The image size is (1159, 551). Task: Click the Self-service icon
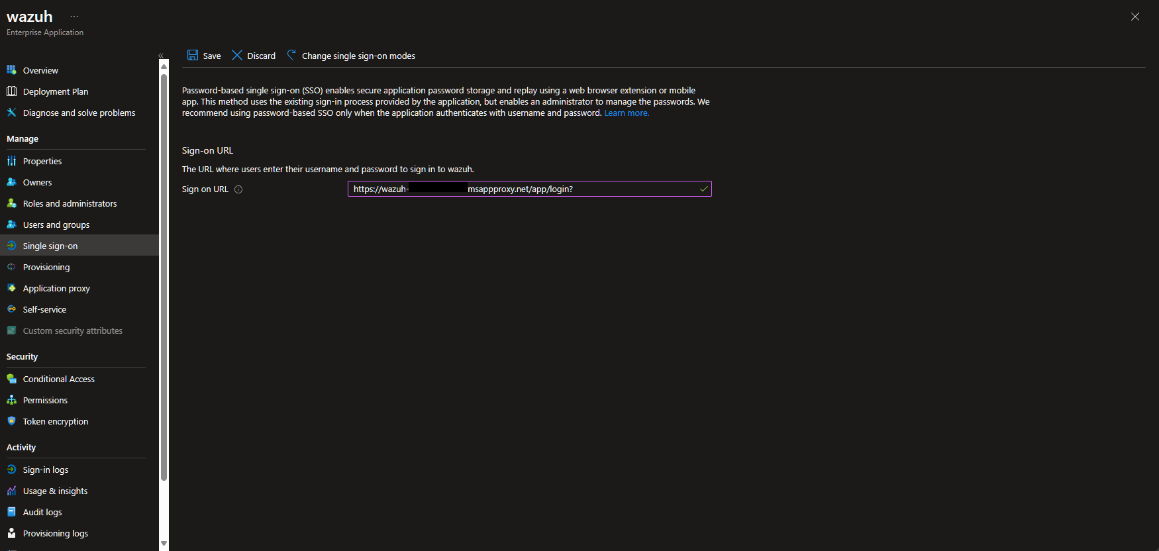[11, 309]
